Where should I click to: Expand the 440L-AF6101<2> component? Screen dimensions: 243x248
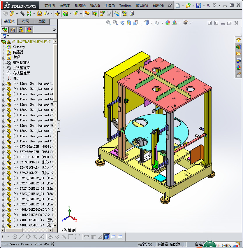pos(3,226)
